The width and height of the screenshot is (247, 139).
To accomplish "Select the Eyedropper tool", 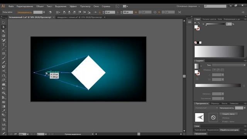I will click(x=3, y=111).
